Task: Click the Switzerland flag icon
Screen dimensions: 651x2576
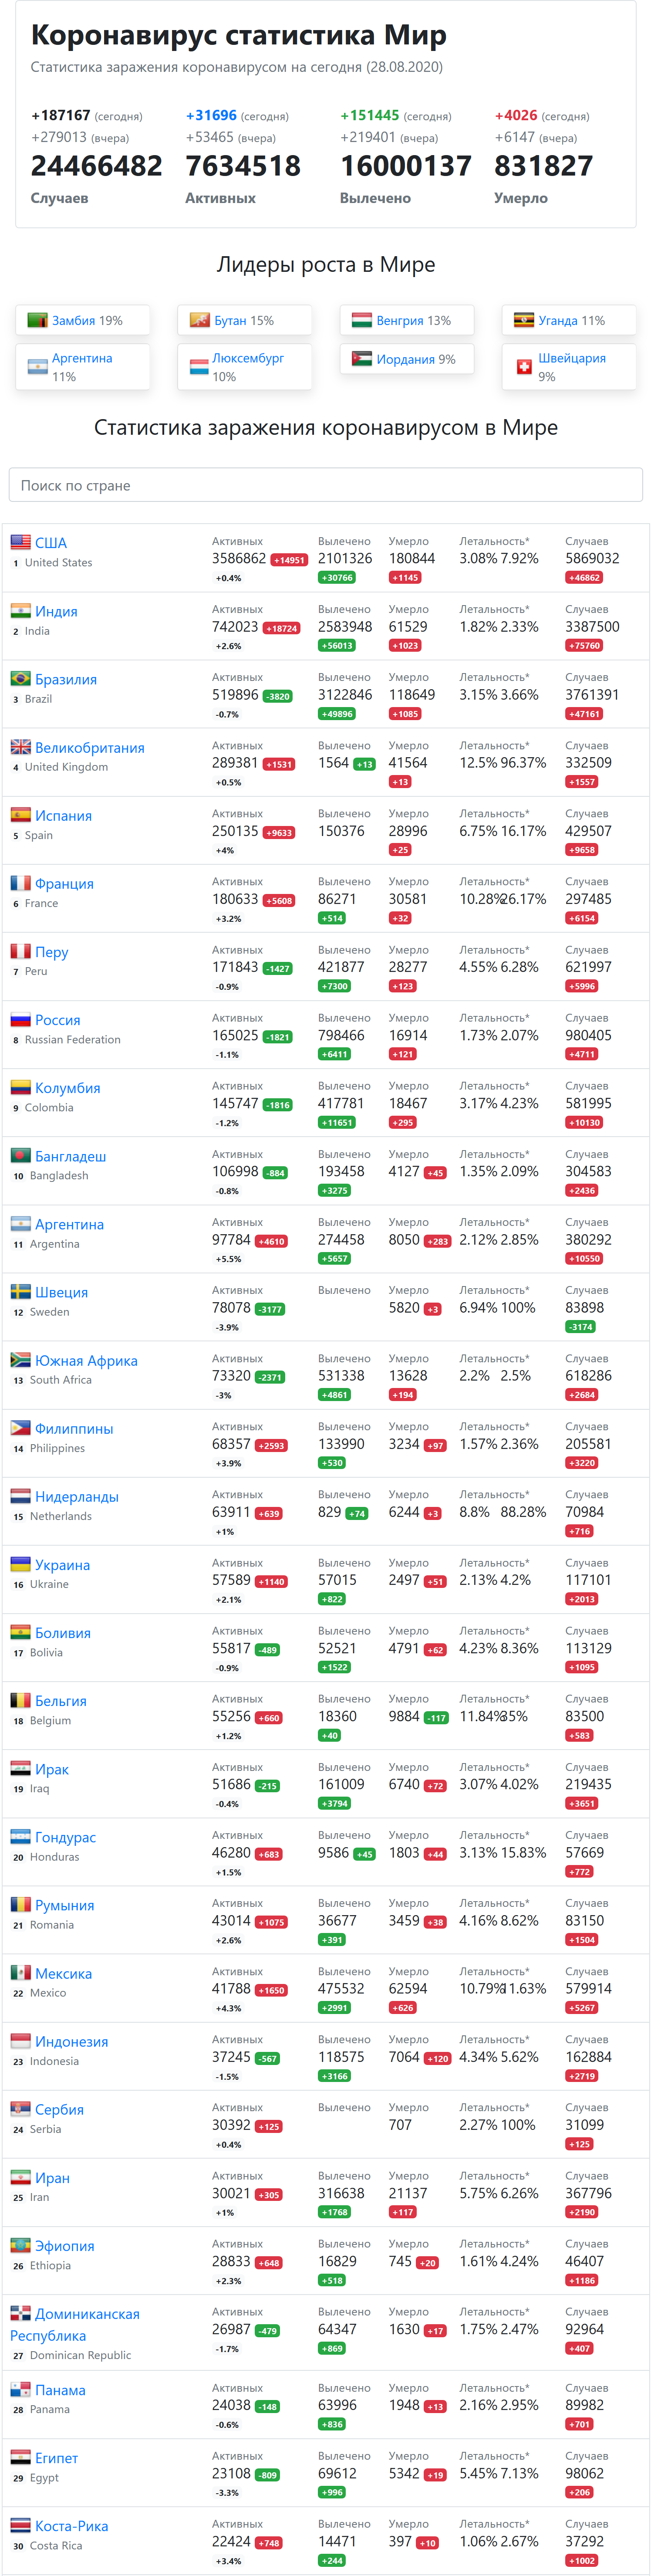Action: (524, 367)
